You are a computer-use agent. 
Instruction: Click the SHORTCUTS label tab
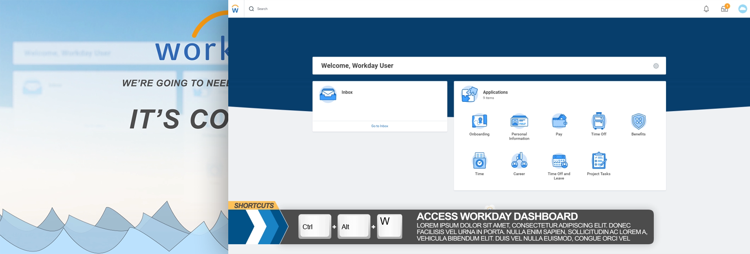[254, 206]
